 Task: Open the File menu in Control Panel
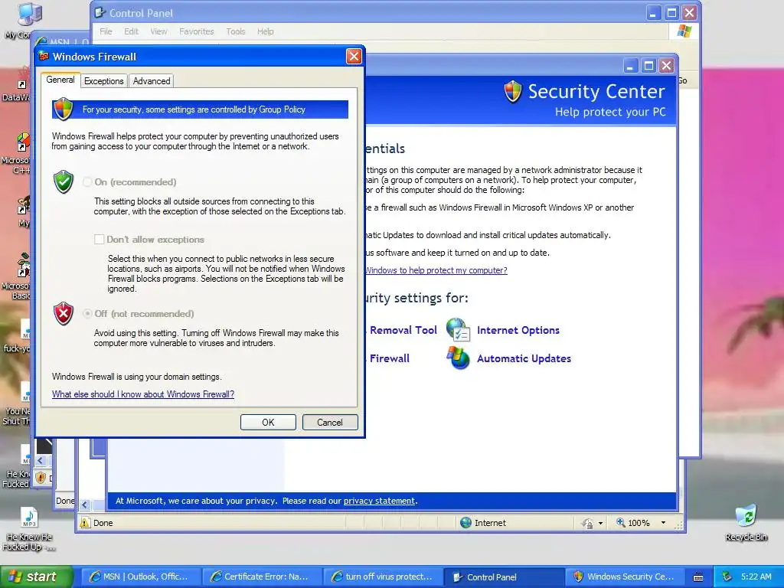[106, 31]
